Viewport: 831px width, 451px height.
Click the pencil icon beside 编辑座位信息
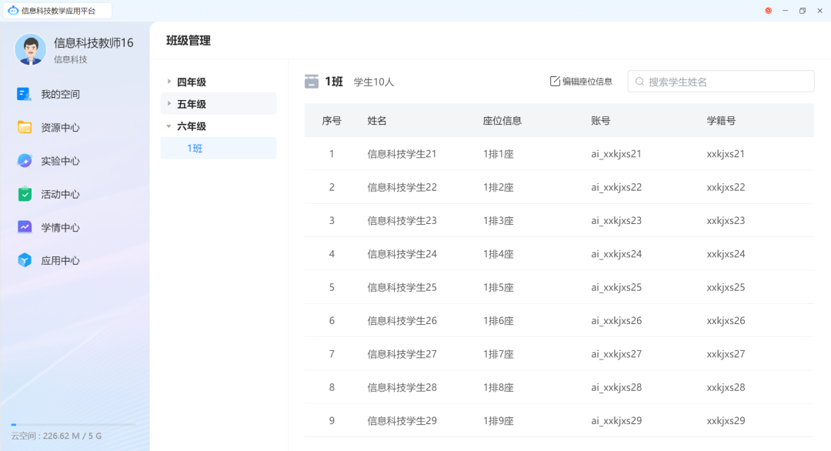pos(556,80)
